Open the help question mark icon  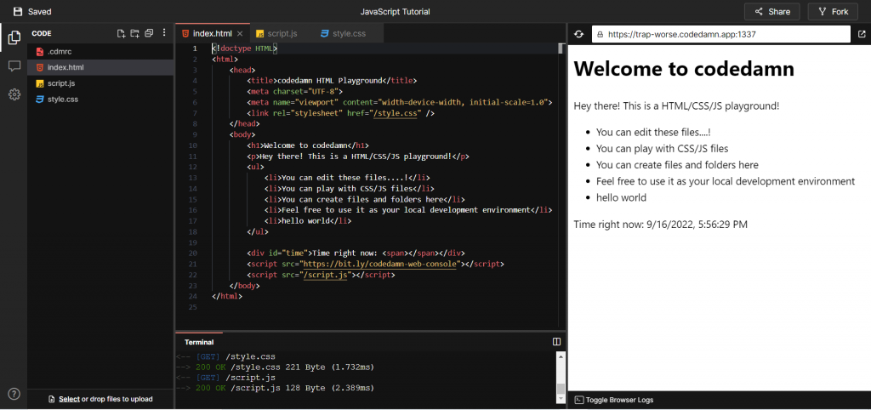coord(14,394)
